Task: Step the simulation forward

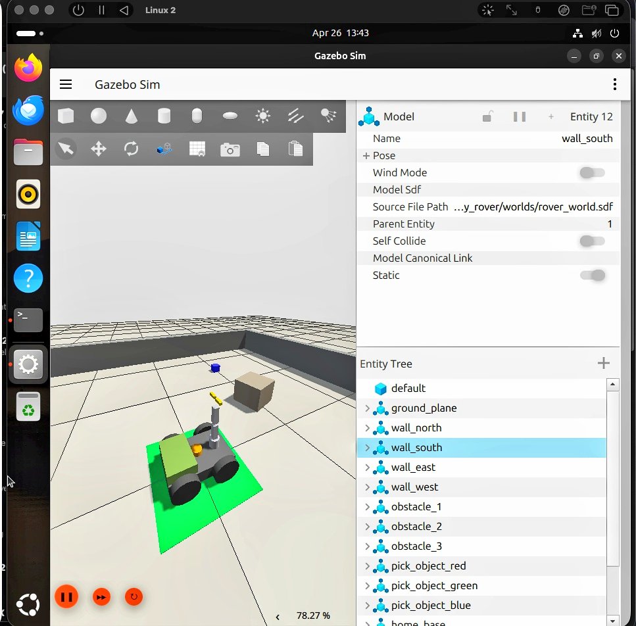Action: [101, 597]
